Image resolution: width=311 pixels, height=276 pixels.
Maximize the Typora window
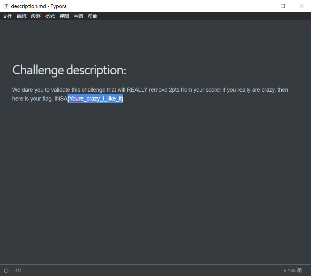click(x=283, y=6)
